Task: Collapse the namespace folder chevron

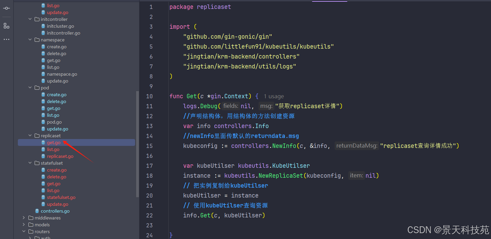Action: (x=30, y=40)
